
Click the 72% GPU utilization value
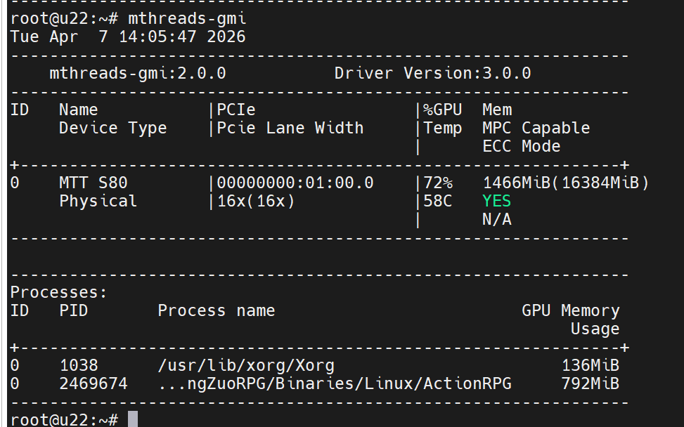(x=438, y=183)
